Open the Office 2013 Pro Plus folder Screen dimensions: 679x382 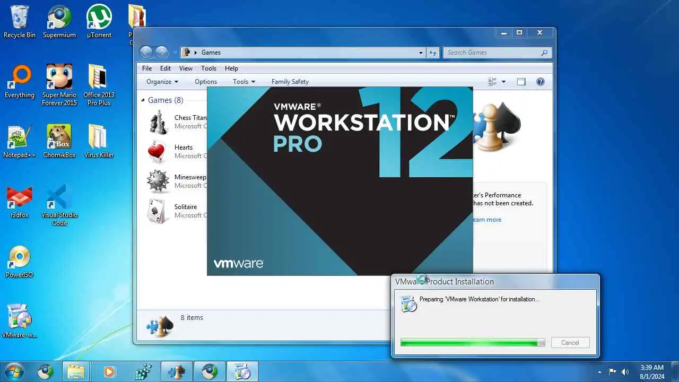tap(99, 85)
